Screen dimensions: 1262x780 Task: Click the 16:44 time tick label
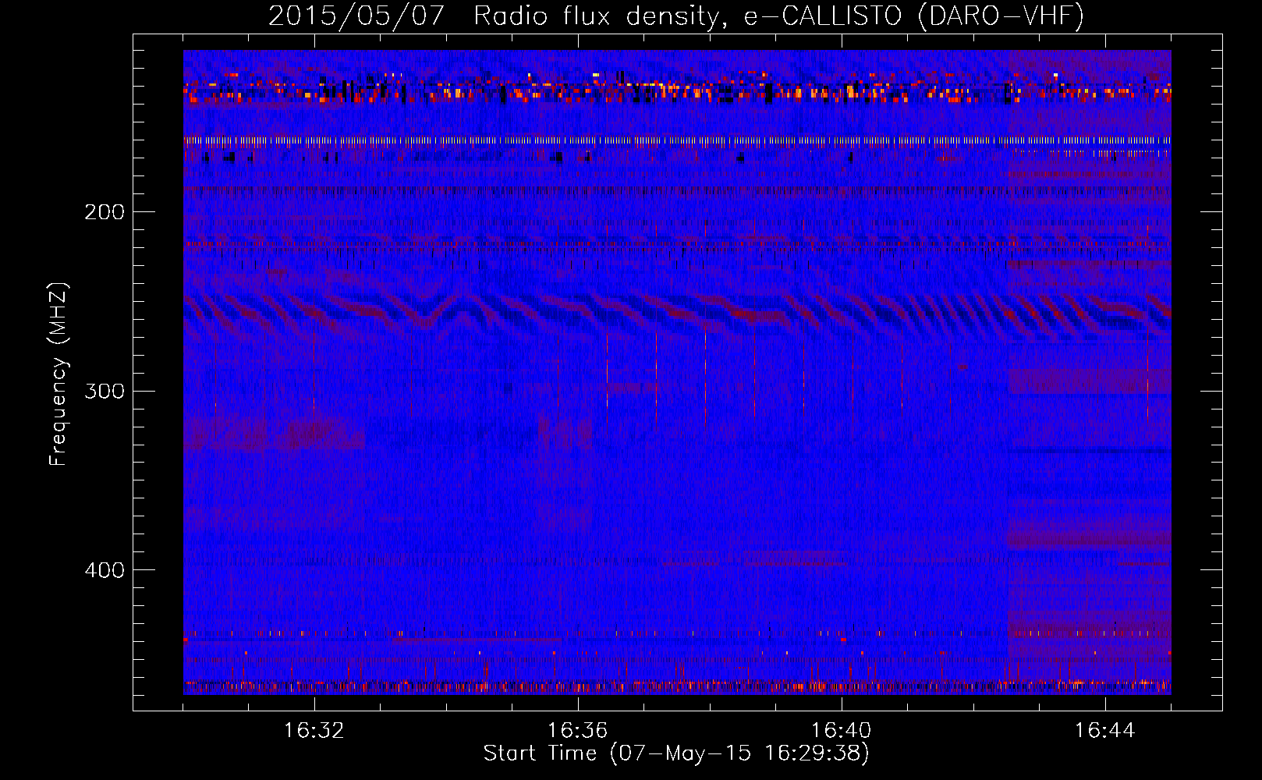(x=1104, y=731)
